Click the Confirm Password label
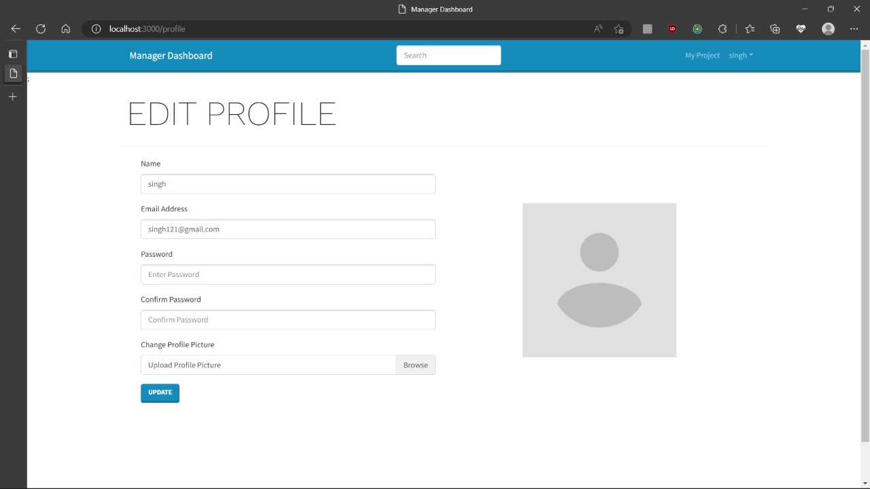 click(x=171, y=300)
